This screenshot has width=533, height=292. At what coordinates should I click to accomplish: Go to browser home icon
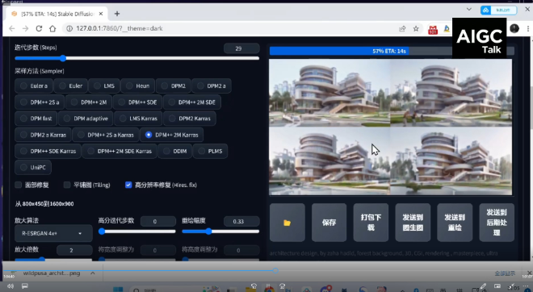(52, 28)
